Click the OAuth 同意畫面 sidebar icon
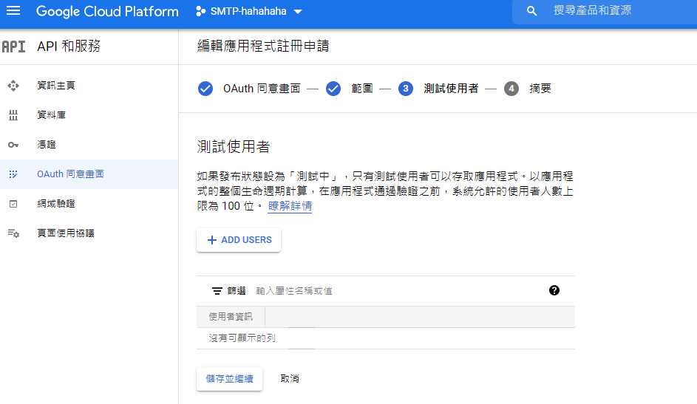Viewport: 697px width, 404px height. 13,174
